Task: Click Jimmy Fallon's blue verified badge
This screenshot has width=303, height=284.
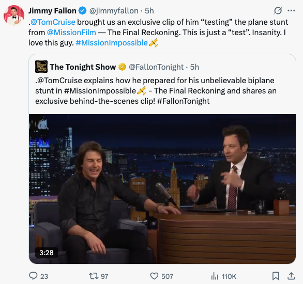Action: pyautogui.click(x=83, y=11)
